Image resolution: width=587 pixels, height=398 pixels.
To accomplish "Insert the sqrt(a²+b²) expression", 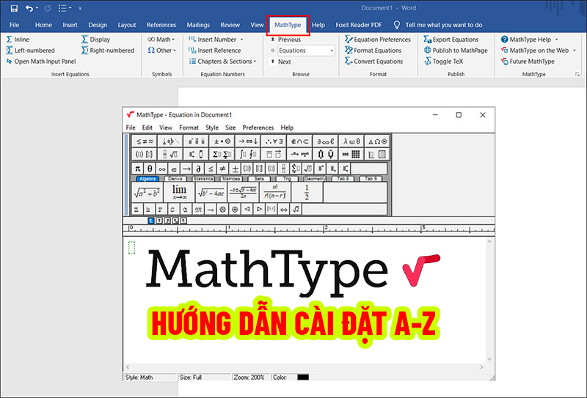I will click(x=147, y=192).
